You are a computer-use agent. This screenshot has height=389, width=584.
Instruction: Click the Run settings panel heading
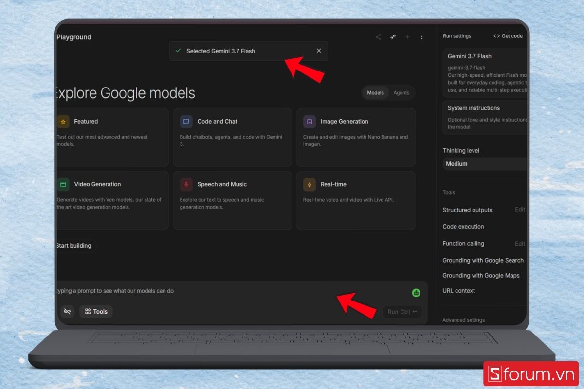(x=457, y=36)
